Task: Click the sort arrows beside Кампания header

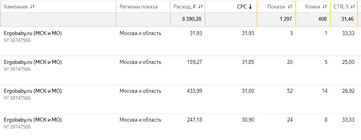Action: [32, 7]
